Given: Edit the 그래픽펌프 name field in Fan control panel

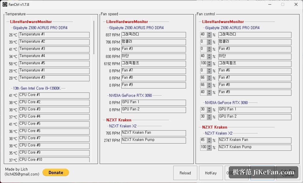Looking at the screenshot, I should click(255, 64).
